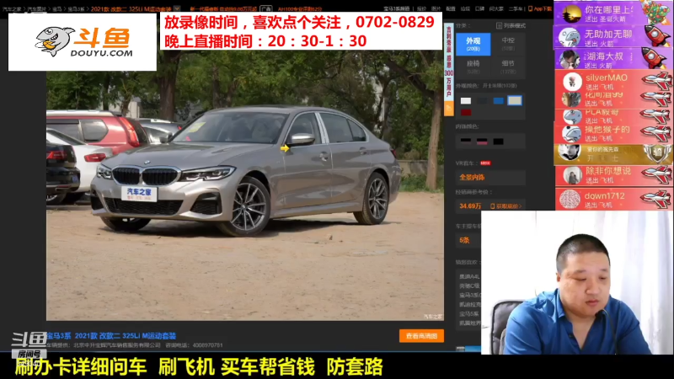
Task: Pick the black-and-red interior color swatch
Action: (482, 141)
